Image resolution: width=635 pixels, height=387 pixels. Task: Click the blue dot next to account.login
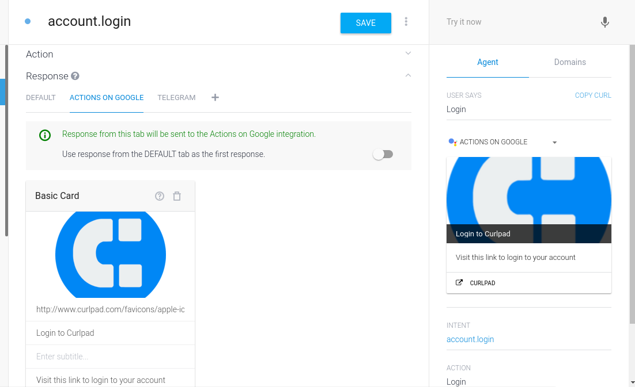point(28,21)
